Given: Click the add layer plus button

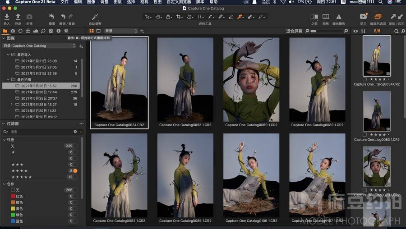Looking at the screenshot, I should (x=142, y=31).
